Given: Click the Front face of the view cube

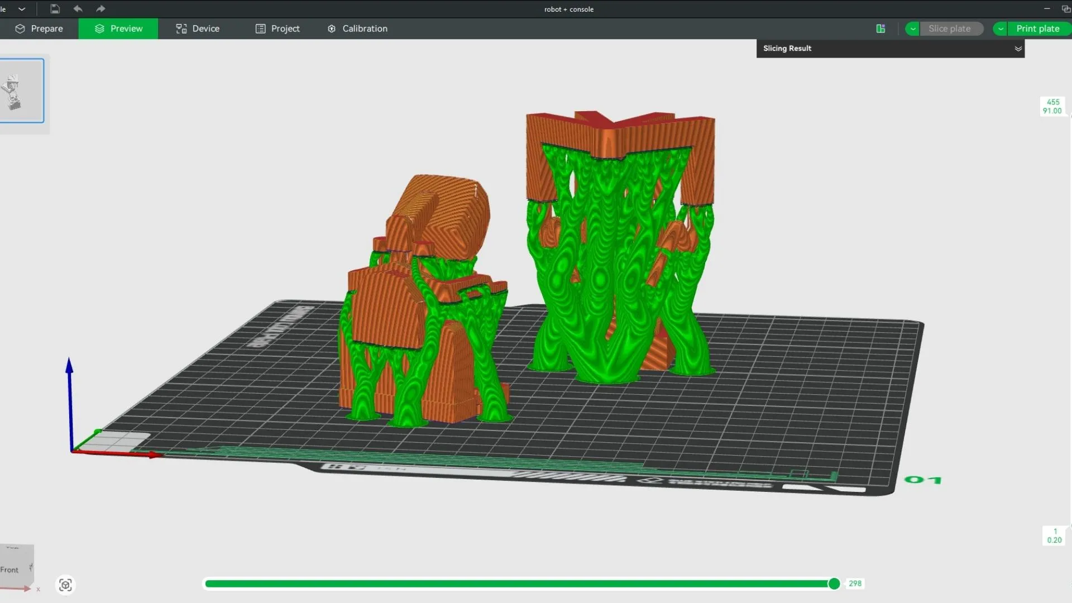Looking at the screenshot, I should pyautogui.click(x=10, y=569).
